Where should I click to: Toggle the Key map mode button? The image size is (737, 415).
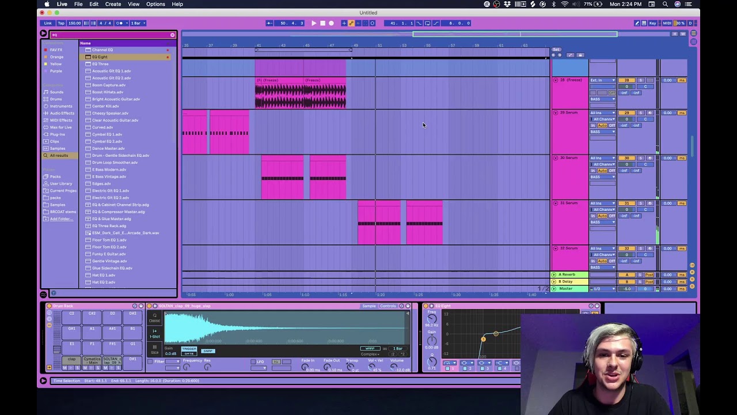pos(652,23)
